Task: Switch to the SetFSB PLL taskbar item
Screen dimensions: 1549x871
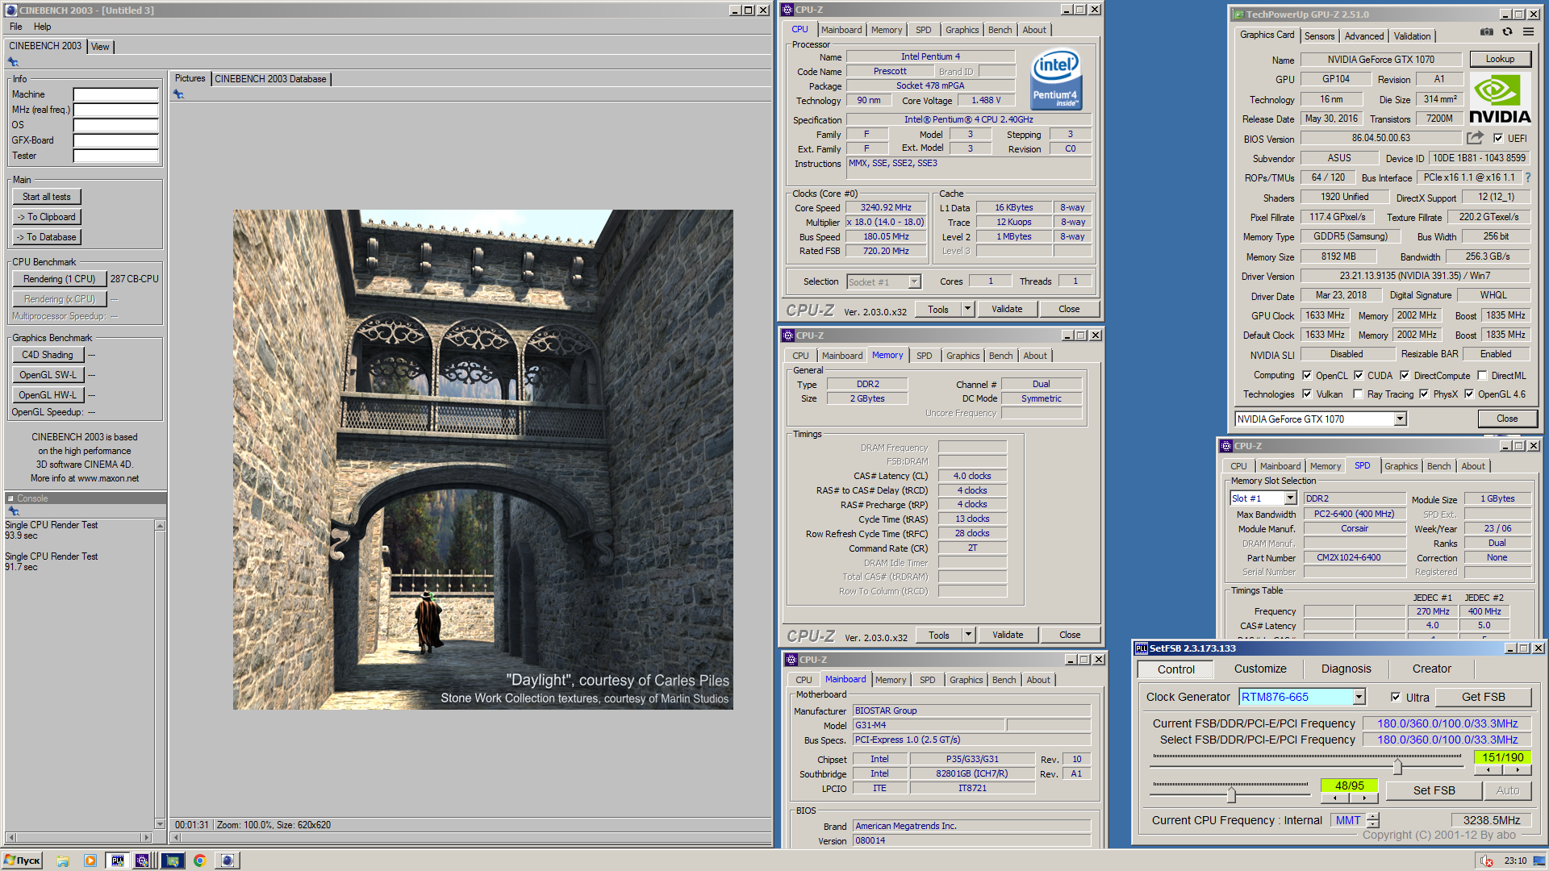Action: [x=117, y=861]
